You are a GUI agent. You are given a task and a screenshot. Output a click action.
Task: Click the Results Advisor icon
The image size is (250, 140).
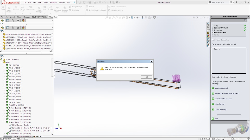tap(50, 8)
